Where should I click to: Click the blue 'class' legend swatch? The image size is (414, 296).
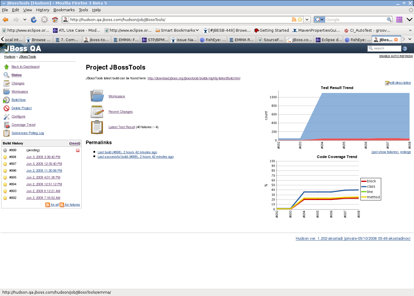click(x=364, y=186)
